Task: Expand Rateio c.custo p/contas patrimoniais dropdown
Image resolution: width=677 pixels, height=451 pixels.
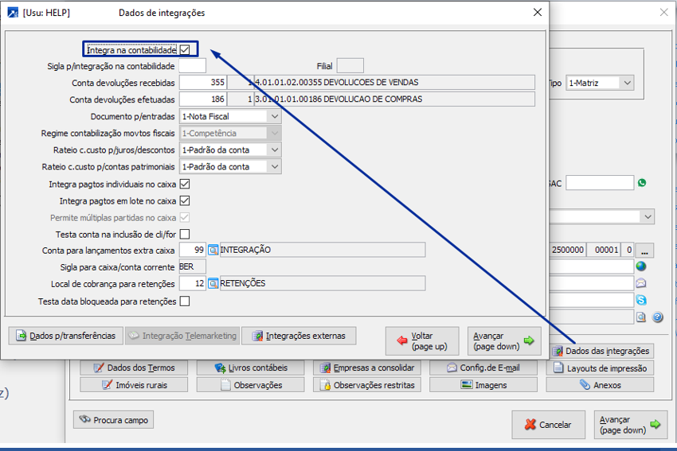Action: coord(275,167)
